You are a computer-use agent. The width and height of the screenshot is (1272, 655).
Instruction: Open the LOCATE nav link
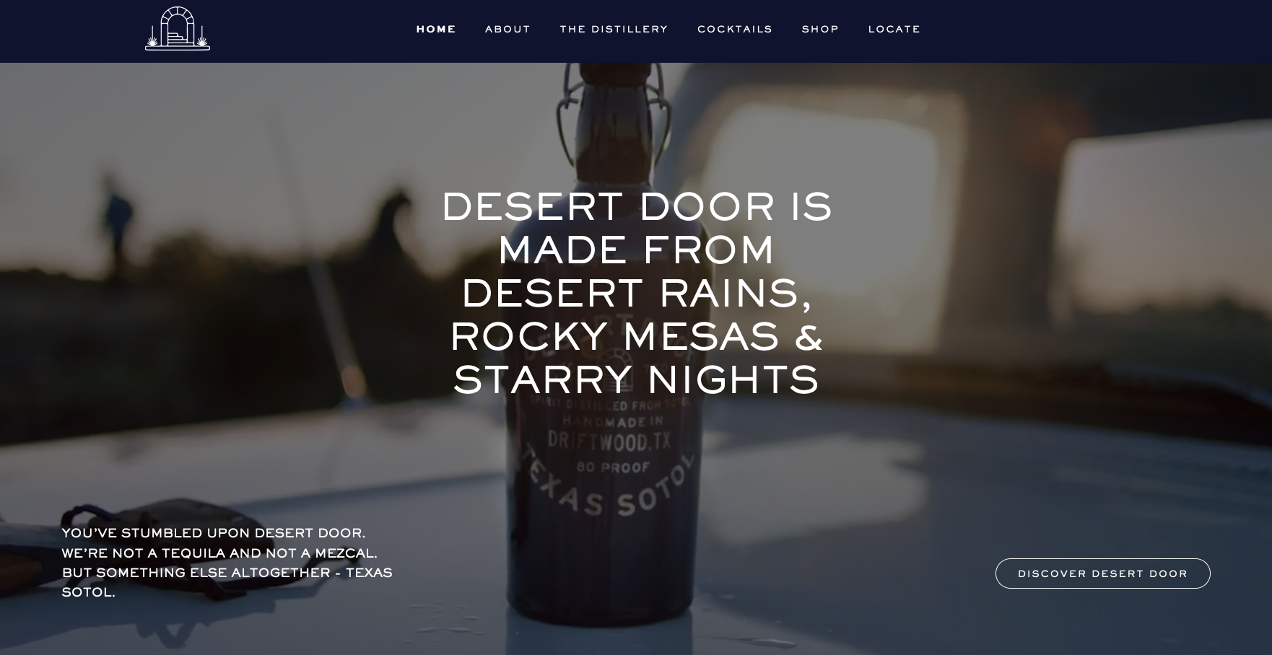(894, 29)
